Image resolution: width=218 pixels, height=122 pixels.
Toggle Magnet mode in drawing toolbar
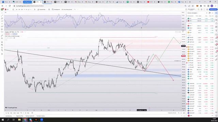tap(2, 42)
